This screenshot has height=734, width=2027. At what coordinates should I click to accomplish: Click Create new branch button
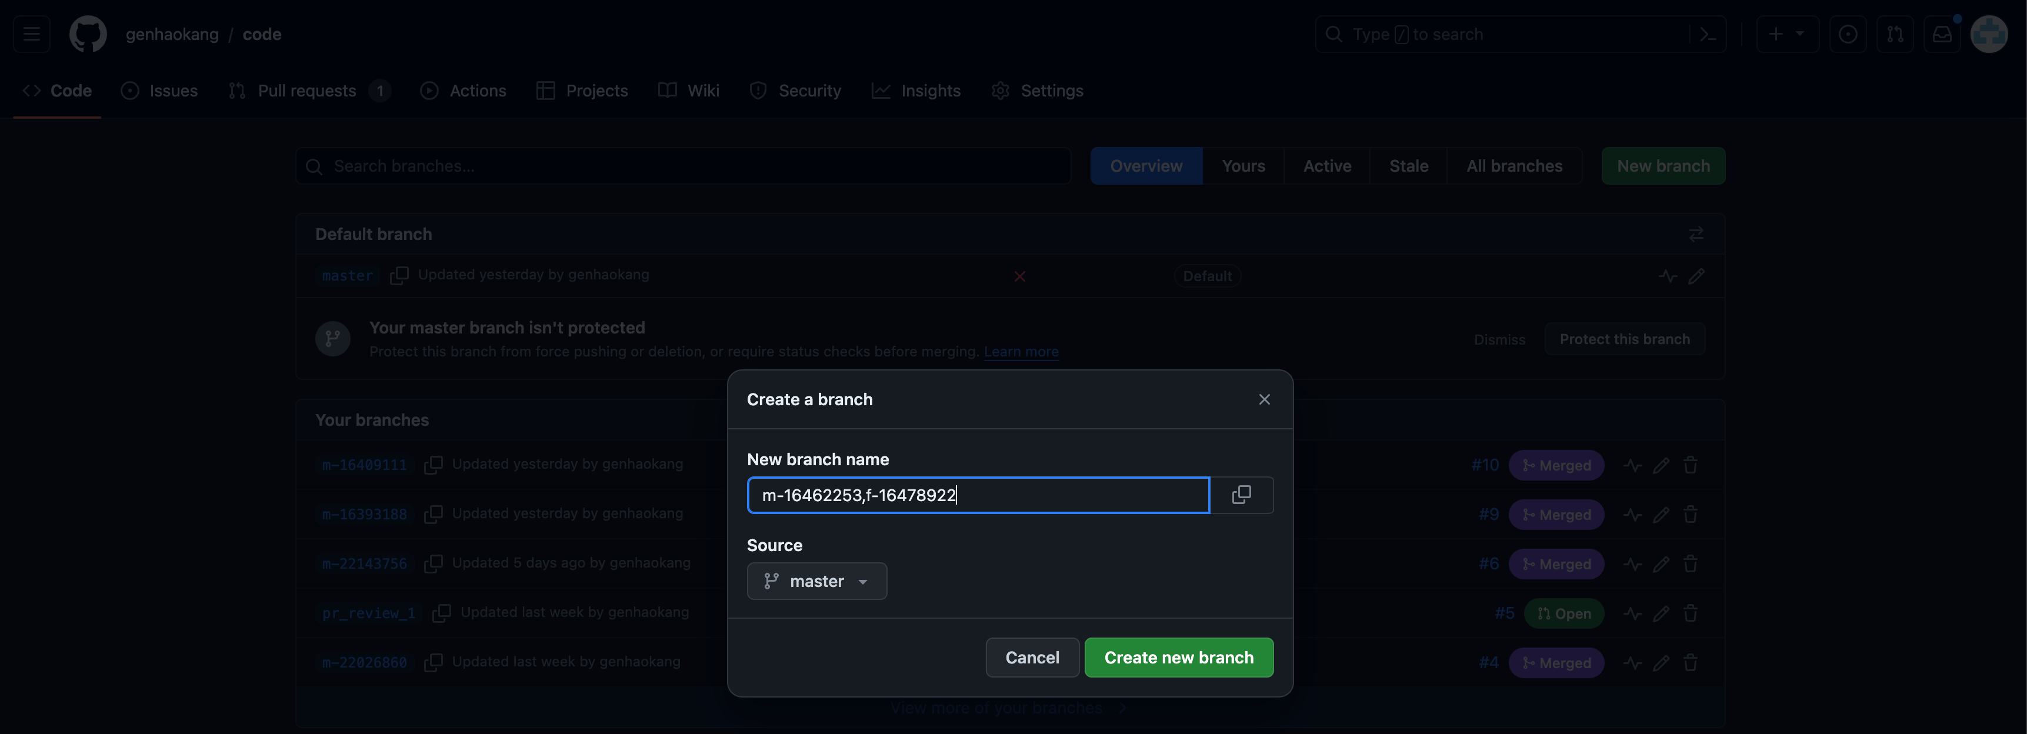(1179, 658)
